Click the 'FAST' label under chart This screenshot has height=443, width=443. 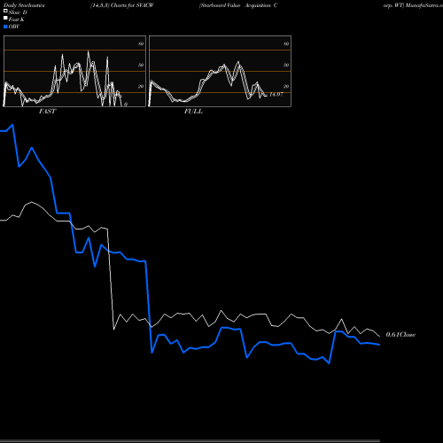click(x=47, y=112)
